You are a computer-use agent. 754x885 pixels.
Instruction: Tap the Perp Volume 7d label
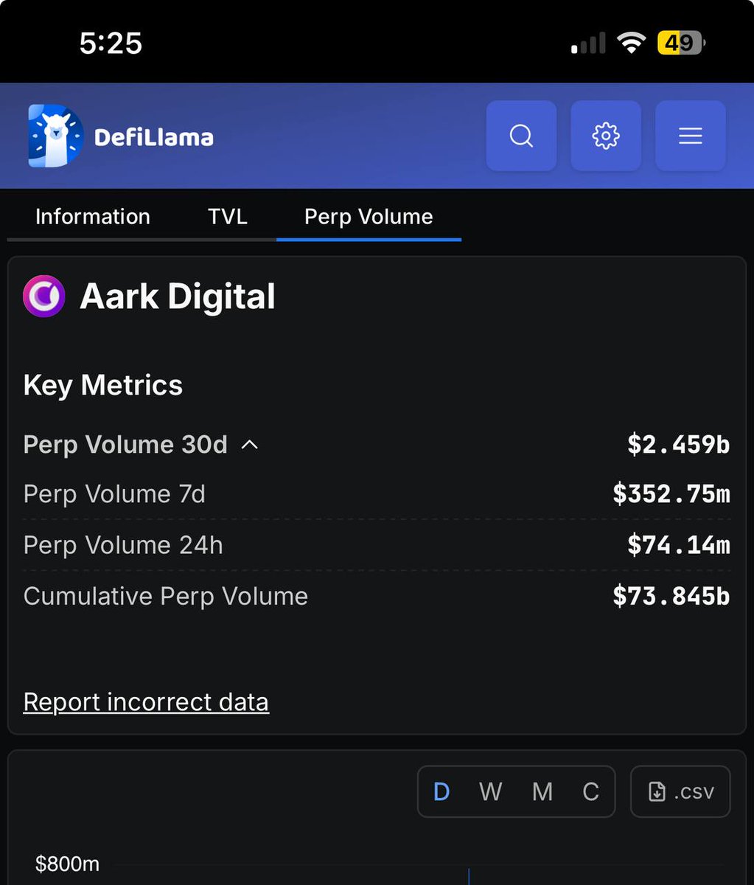[x=114, y=494]
